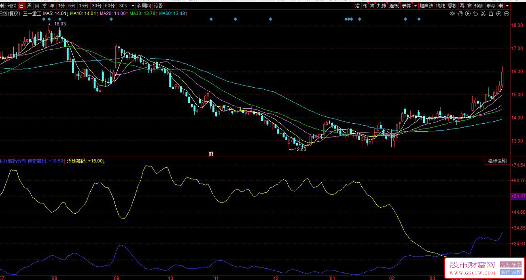The height and width of the screenshot is (280, 526).
Task: Click the 加自选 button
Action: point(426,6)
